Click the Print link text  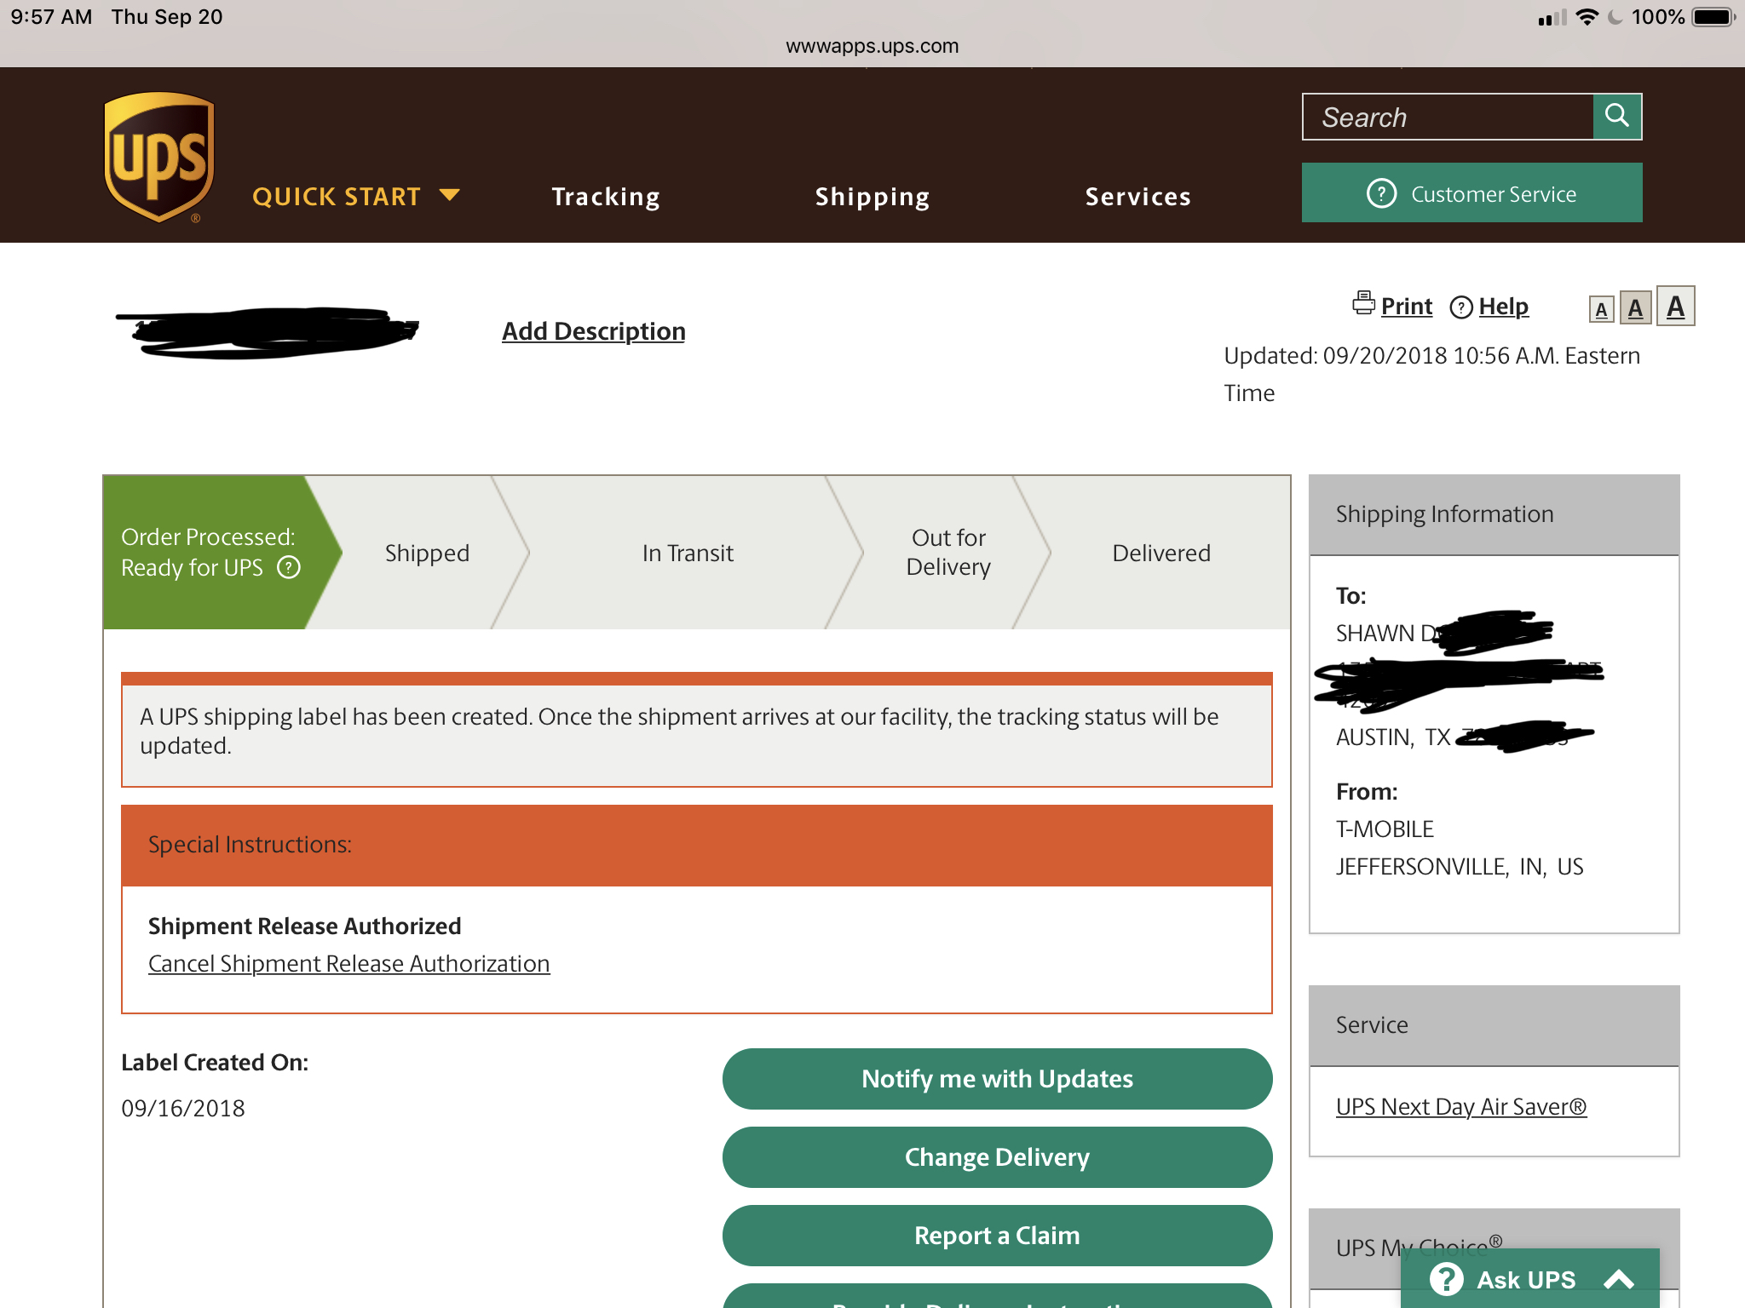tap(1407, 307)
